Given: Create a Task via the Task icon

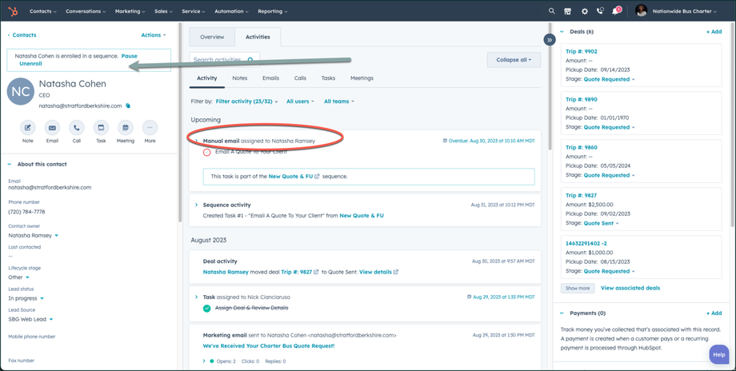Looking at the screenshot, I should coord(101,128).
